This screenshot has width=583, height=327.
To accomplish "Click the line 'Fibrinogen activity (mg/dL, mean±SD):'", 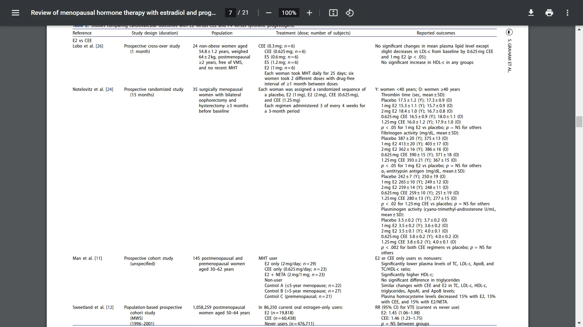I will pos(420,133).
